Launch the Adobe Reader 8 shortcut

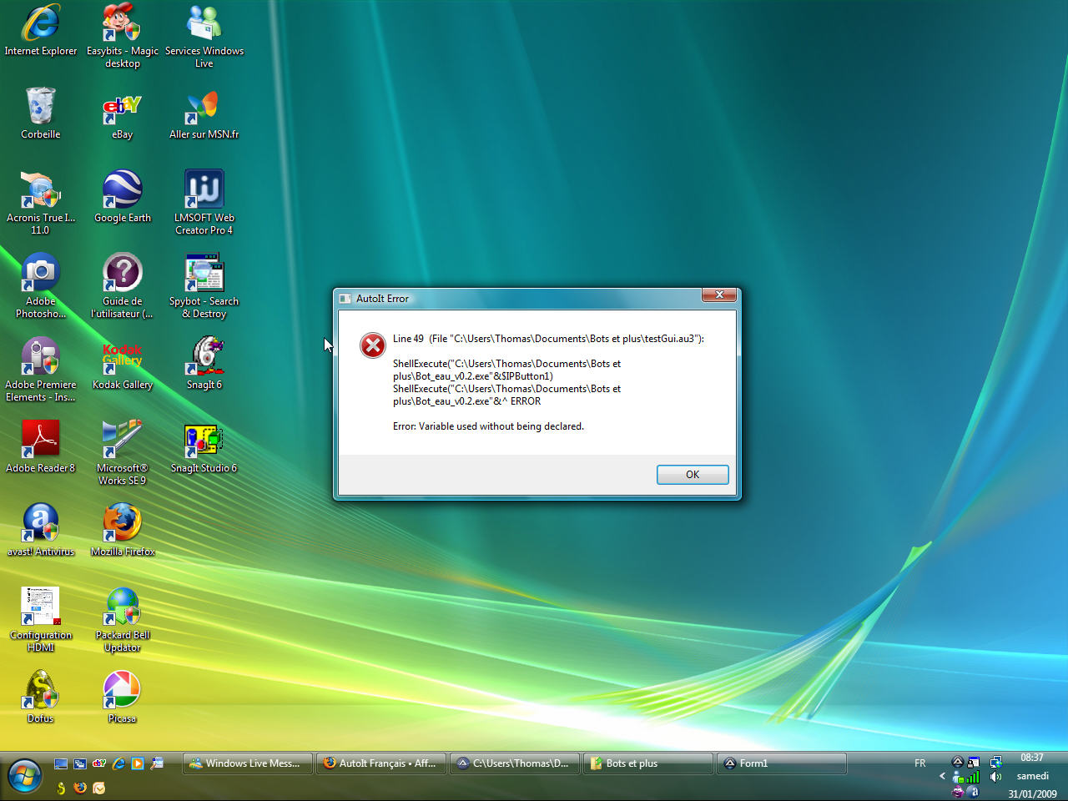tap(40, 441)
